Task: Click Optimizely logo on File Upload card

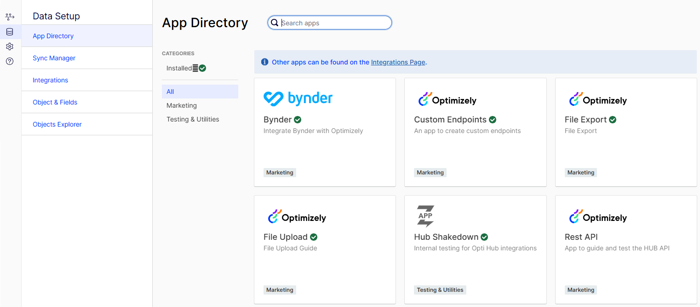Action: [x=297, y=217]
